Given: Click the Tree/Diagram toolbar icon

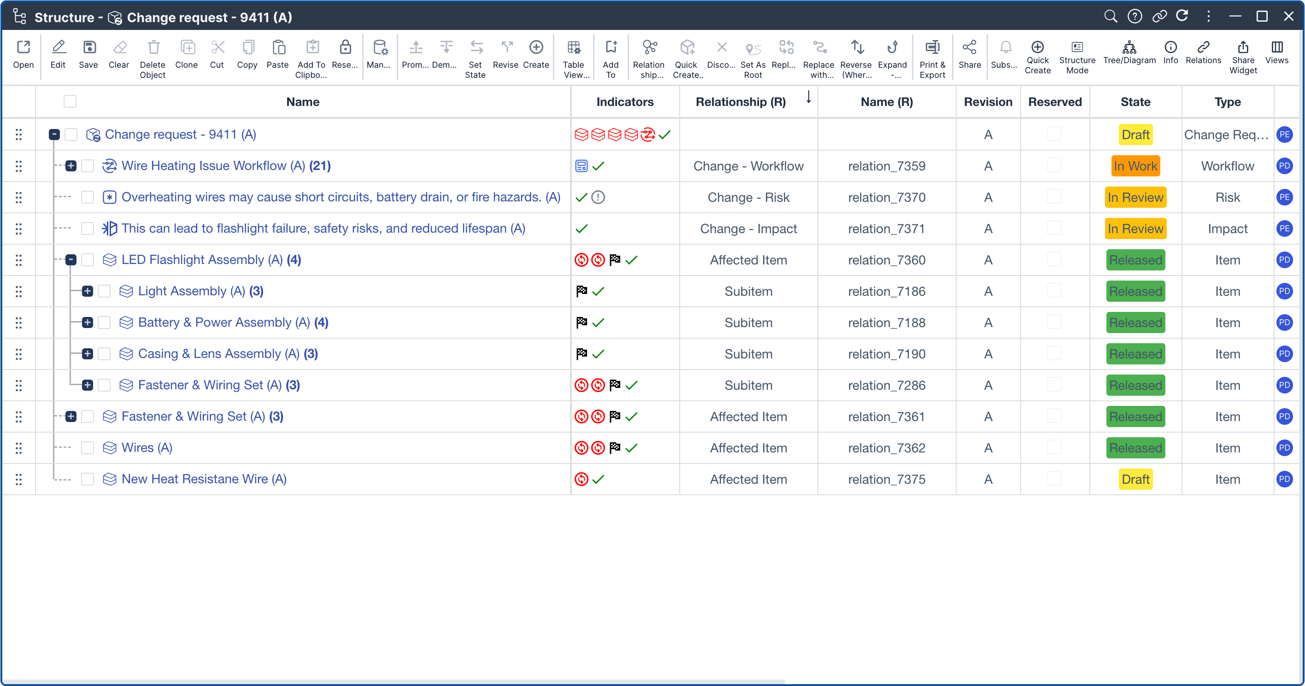Looking at the screenshot, I should coord(1129,47).
